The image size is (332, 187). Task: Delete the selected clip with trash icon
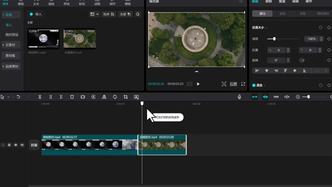[x=72, y=97]
